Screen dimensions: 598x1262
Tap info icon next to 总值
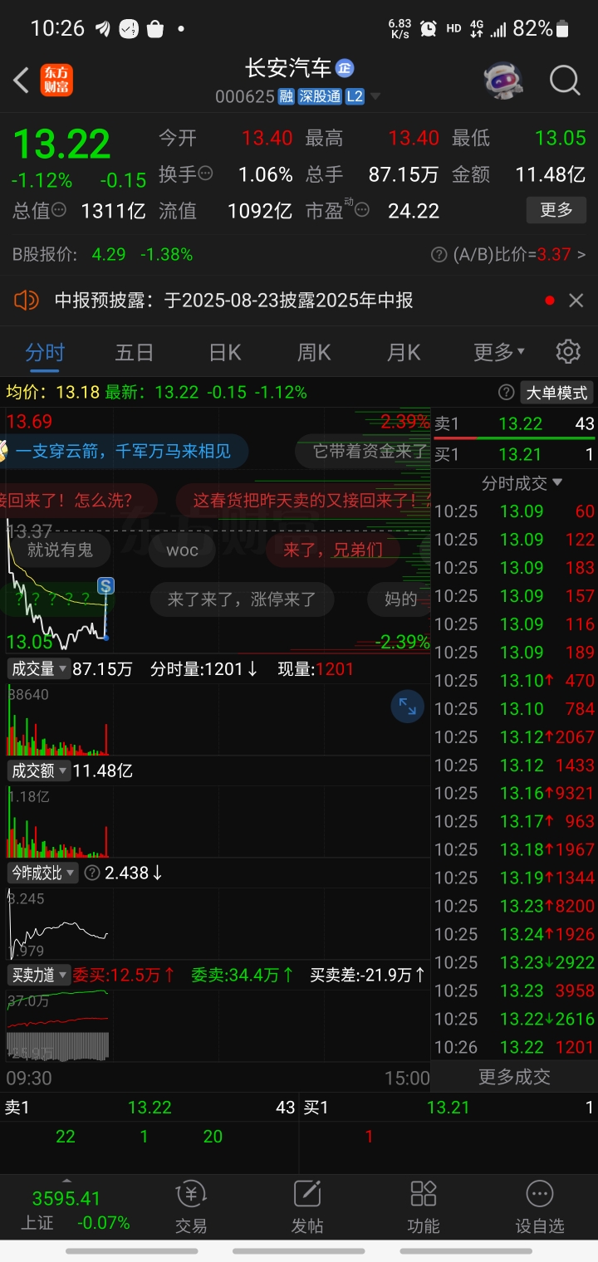click(59, 210)
